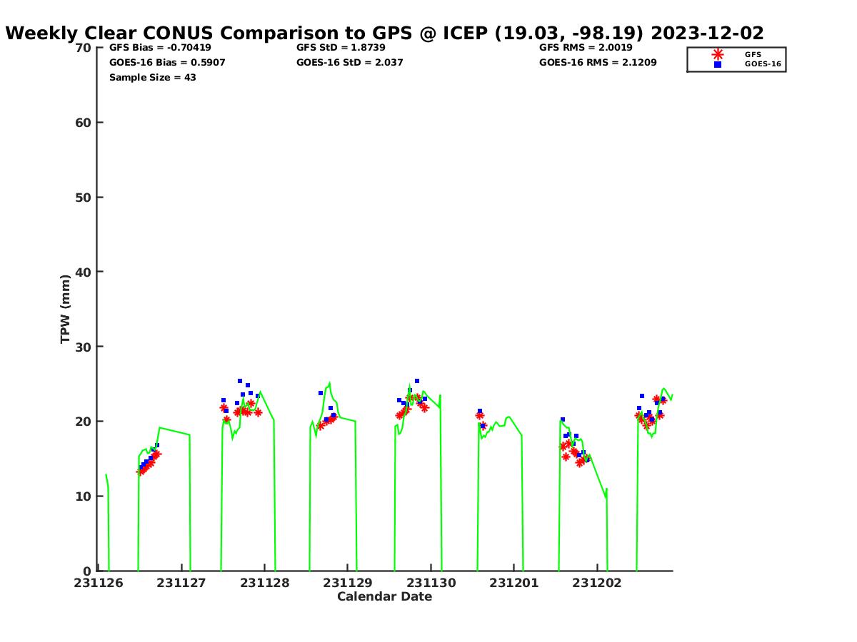
Task: Click the y-axis tick label 60
Action: tap(84, 123)
